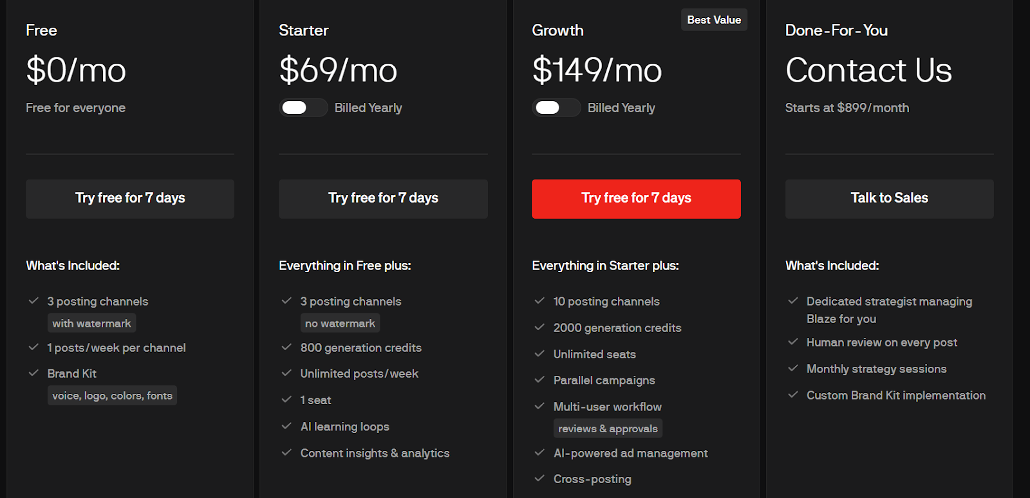The image size is (1030, 498).
Task: Click the checkmark beside 3 posting channels
Action: click(x=33, y=300)
